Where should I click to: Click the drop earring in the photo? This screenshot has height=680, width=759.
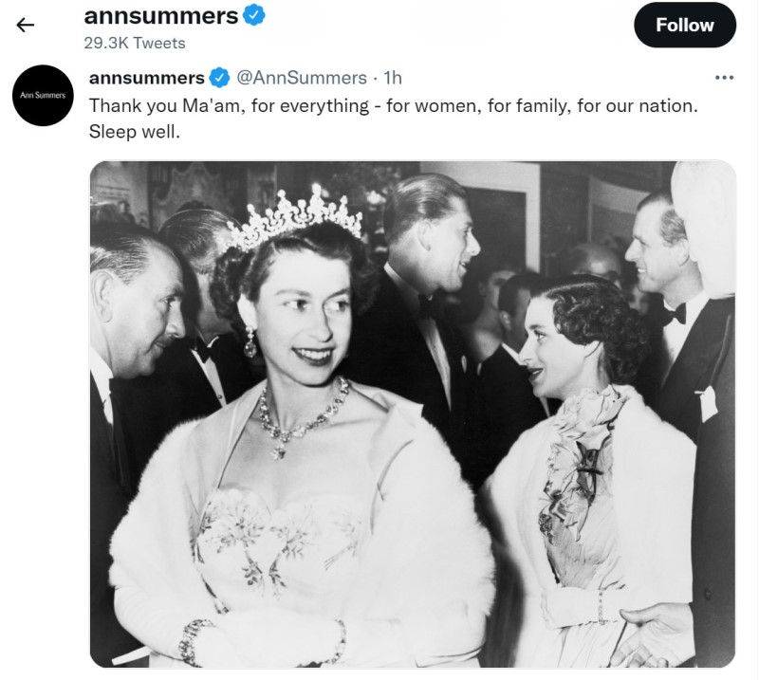(x=250, y=342)
